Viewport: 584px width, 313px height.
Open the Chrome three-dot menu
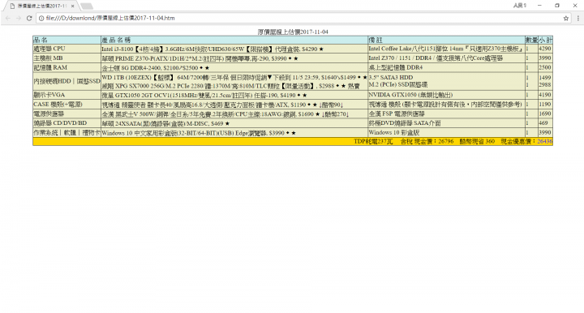click(x=578, y=18)
